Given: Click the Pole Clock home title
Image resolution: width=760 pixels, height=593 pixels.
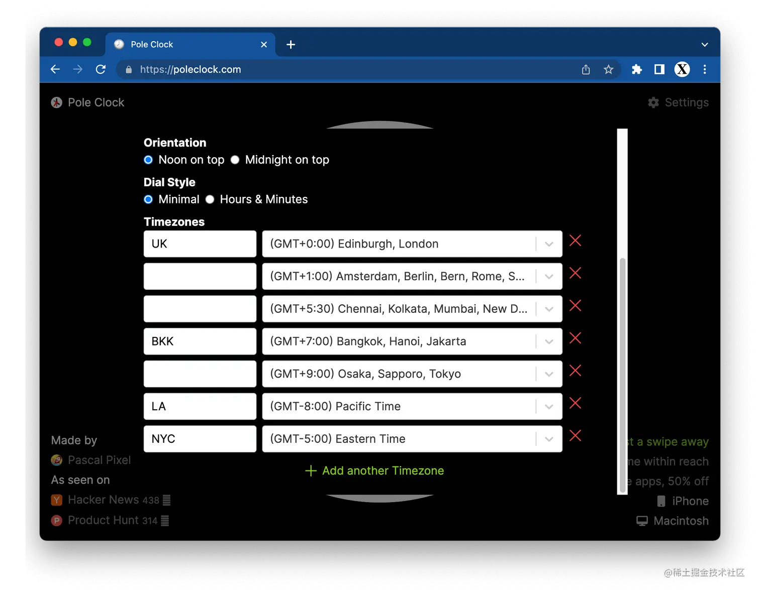Looking at the screenshot, I should 96,102.
